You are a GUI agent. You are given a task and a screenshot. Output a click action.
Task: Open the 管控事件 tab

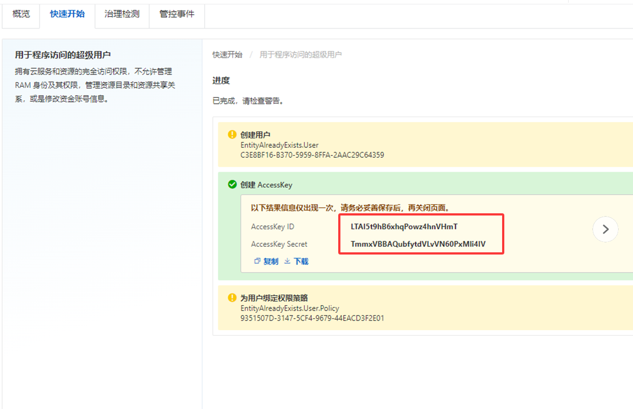tap(177, 14)
